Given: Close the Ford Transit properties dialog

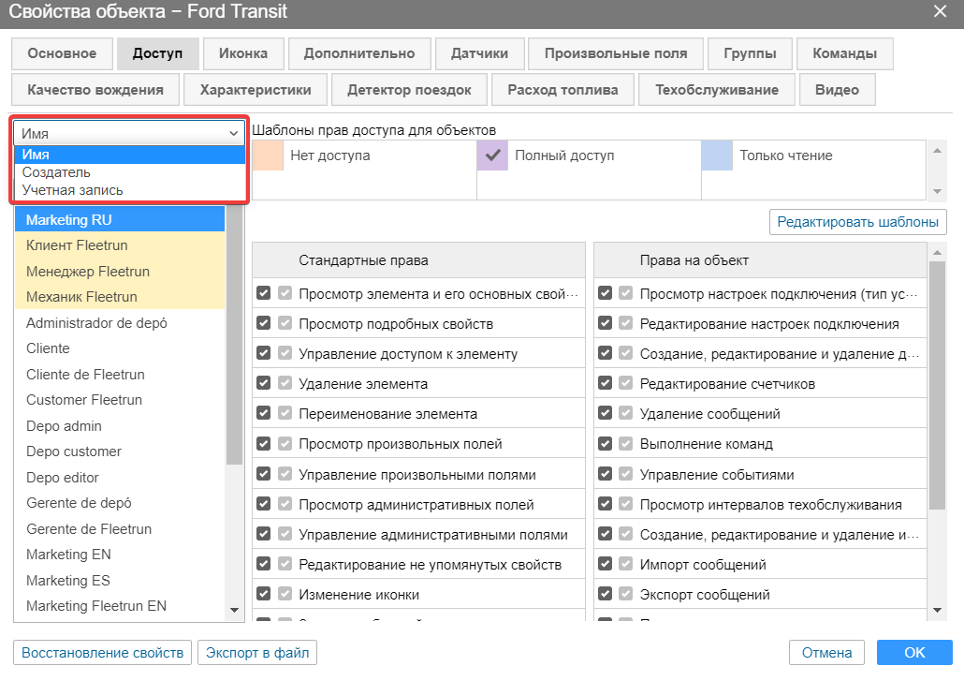Looking at the screenshot, I should point(940,11).
